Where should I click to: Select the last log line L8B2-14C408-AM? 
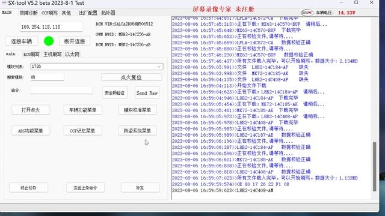pos(223,190)
